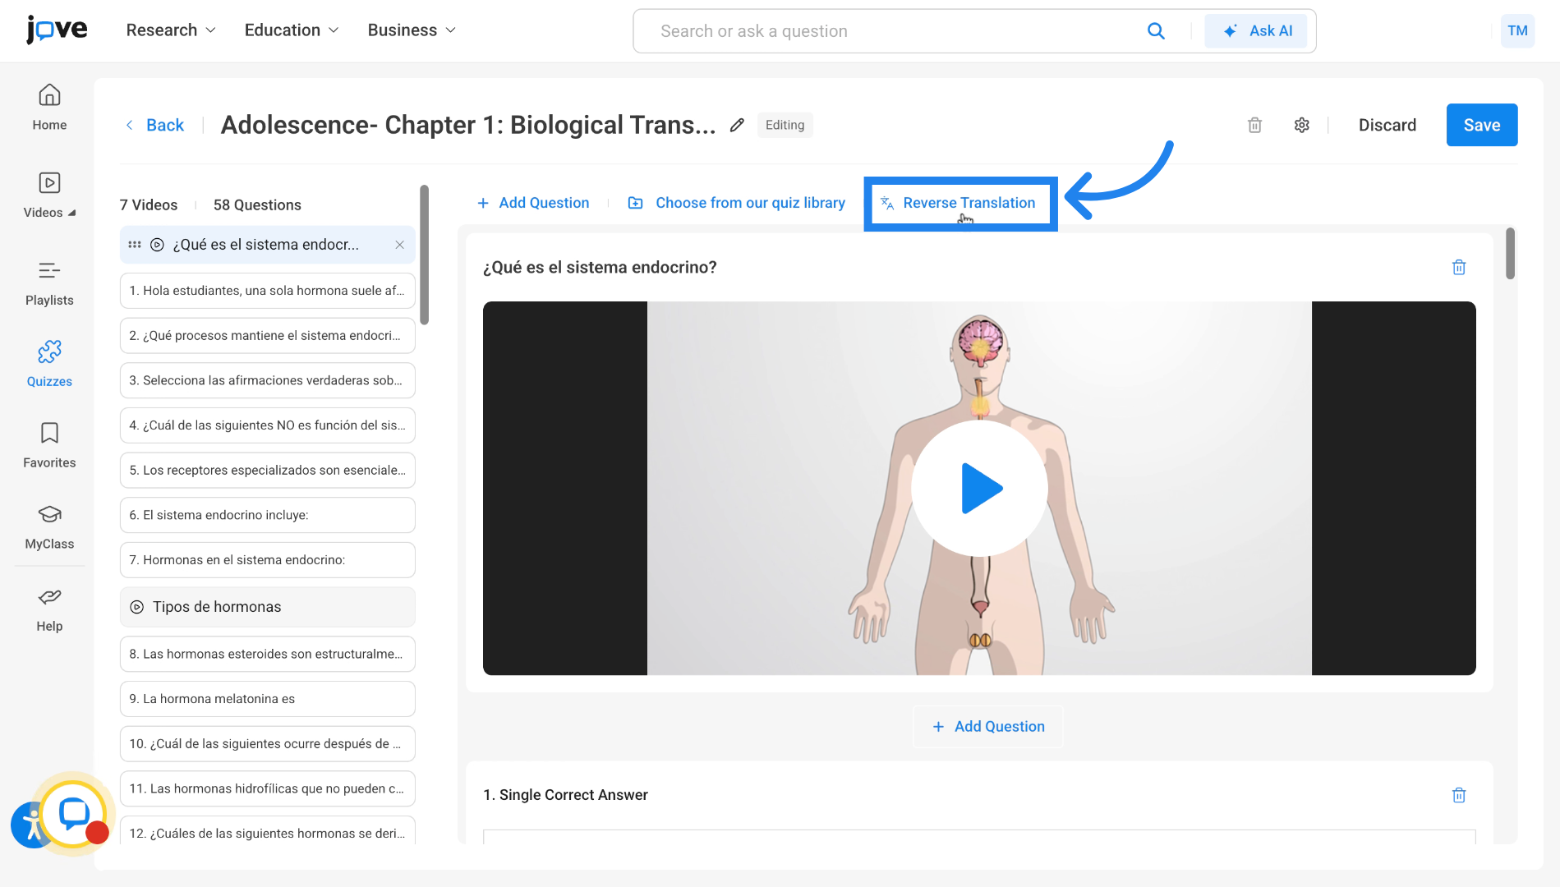Expand the Education dropdown

point(291,30)
